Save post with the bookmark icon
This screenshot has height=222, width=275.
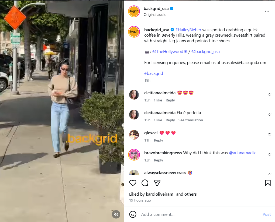pos(268,183)
